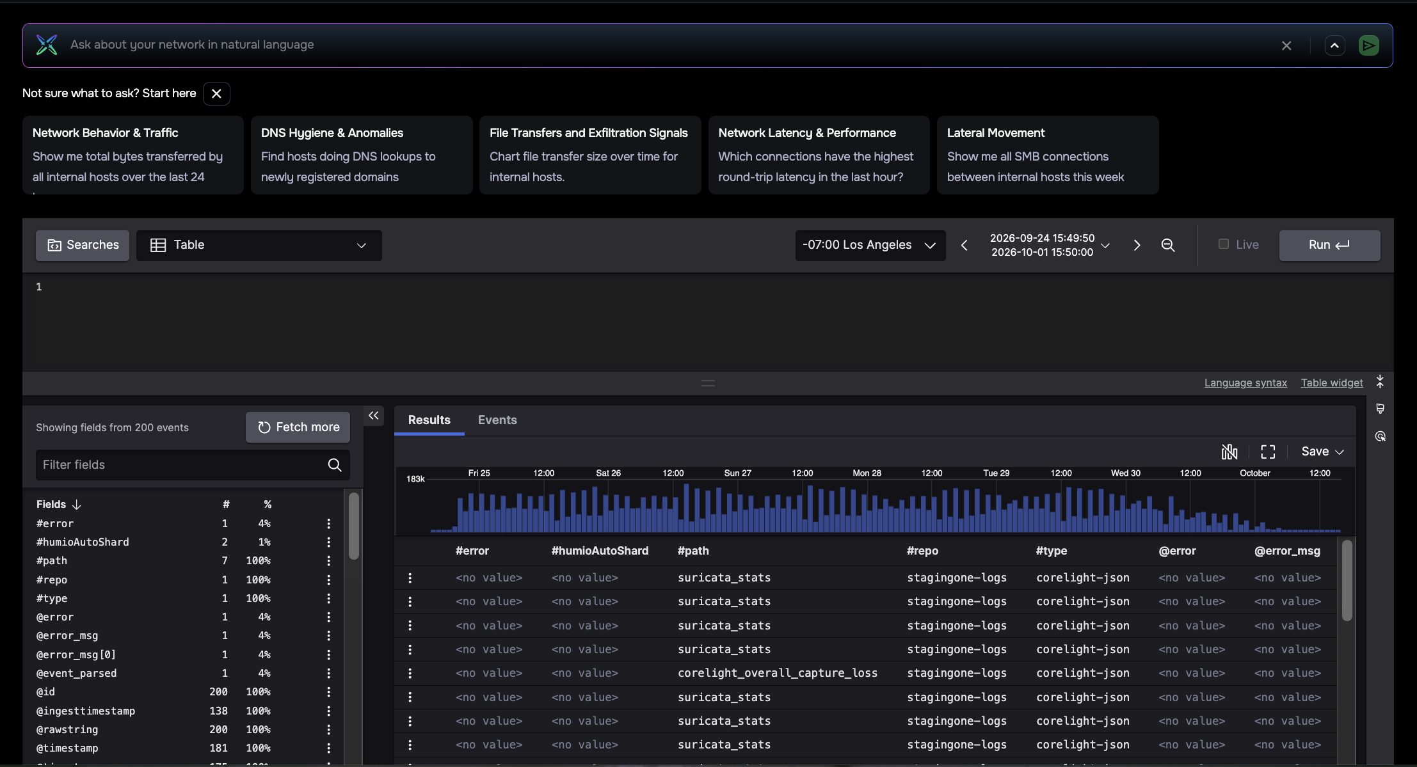
Task: Open the Table widget documentation link
Action: pyautogui.click(x=1332, y=383)
